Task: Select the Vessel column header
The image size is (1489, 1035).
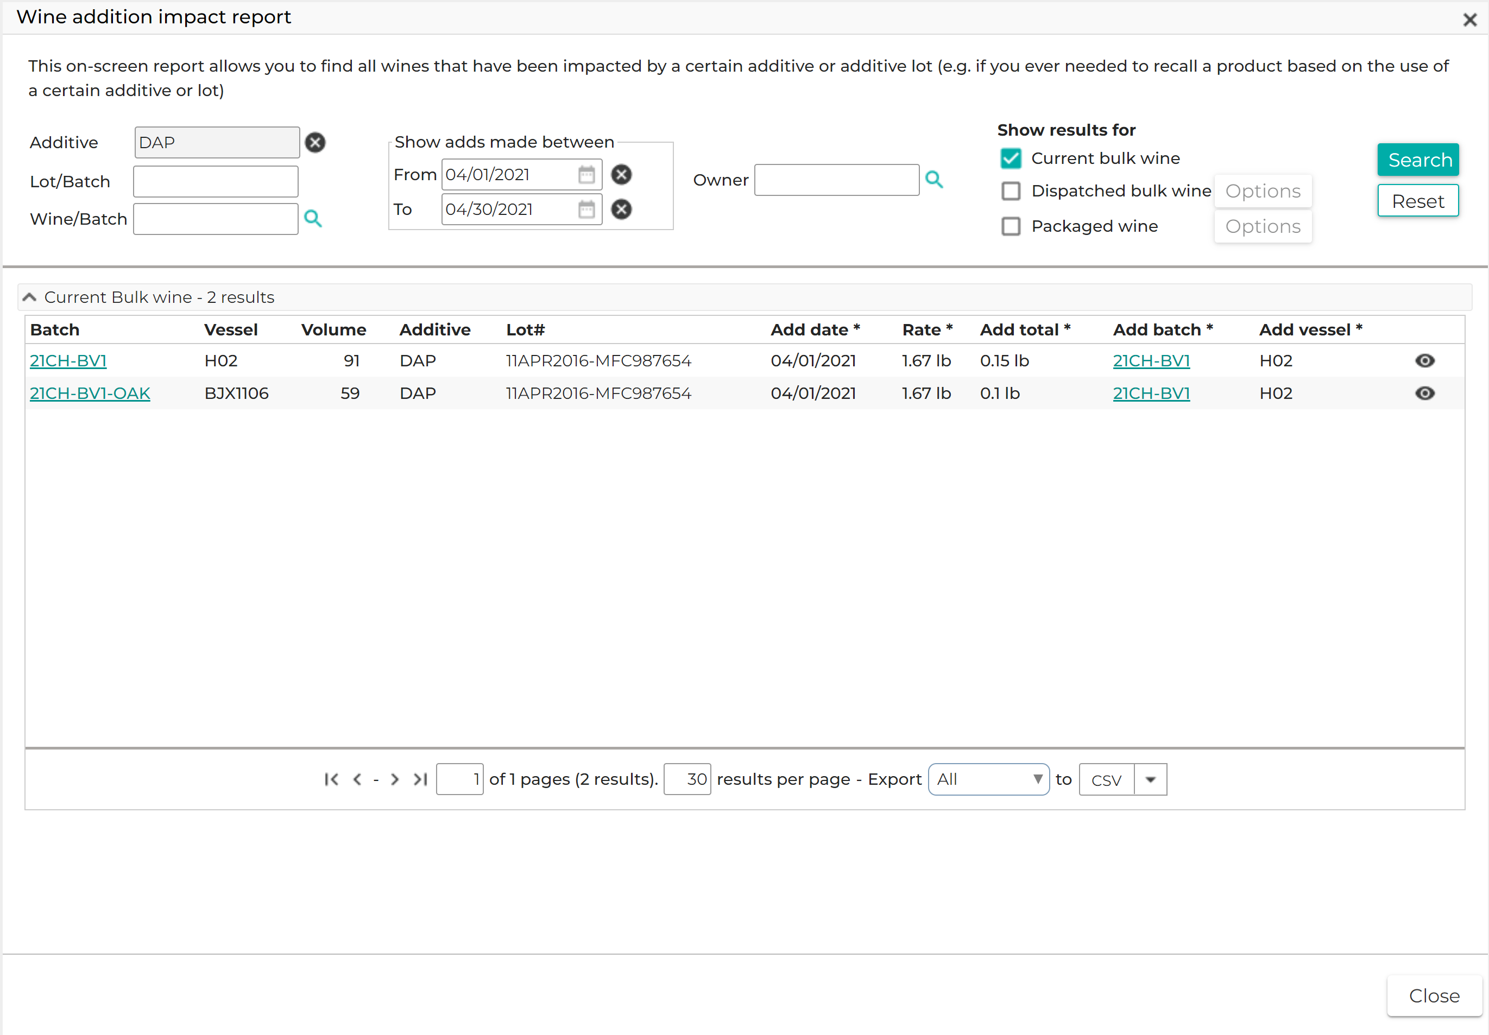Action: 231,330
